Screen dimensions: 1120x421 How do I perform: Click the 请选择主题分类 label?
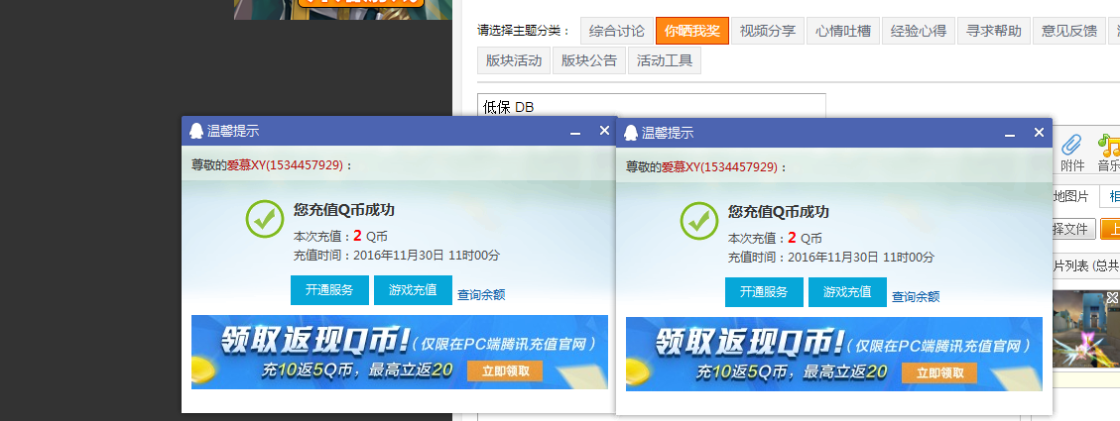(524, 31)
